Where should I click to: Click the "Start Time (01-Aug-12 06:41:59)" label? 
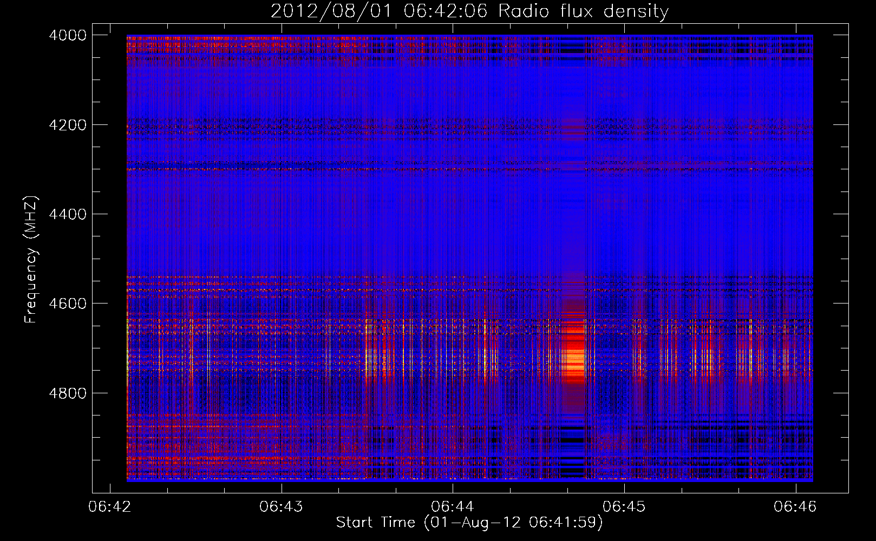[469, 523]
